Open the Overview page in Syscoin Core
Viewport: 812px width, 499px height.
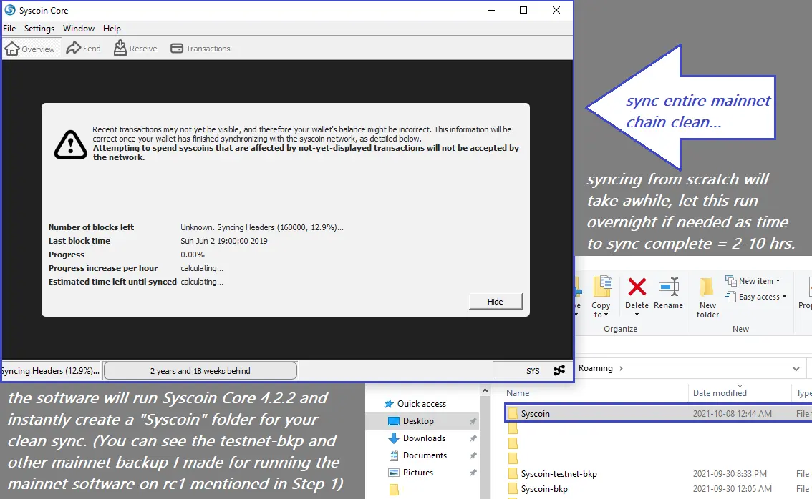click(x=30, y=49)
